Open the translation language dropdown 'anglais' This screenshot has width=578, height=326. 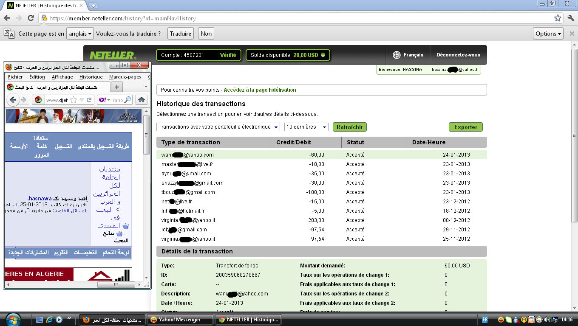[x=80, y=34]
